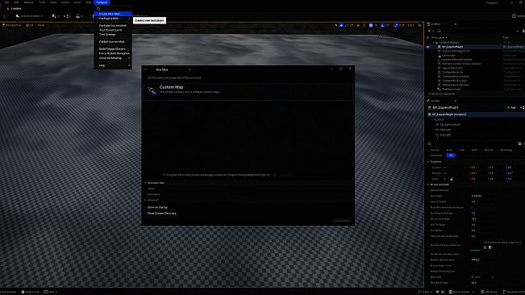The width and height of the screenshot is (525, 295).
Task: Open the Outliner filter funnel icon
Action: (x=431, y=31)
